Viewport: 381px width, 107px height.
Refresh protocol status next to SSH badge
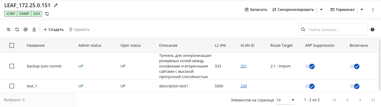[47, 14]
